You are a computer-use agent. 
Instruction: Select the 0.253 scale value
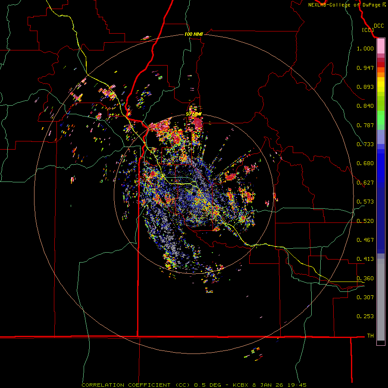click(365, 316)
